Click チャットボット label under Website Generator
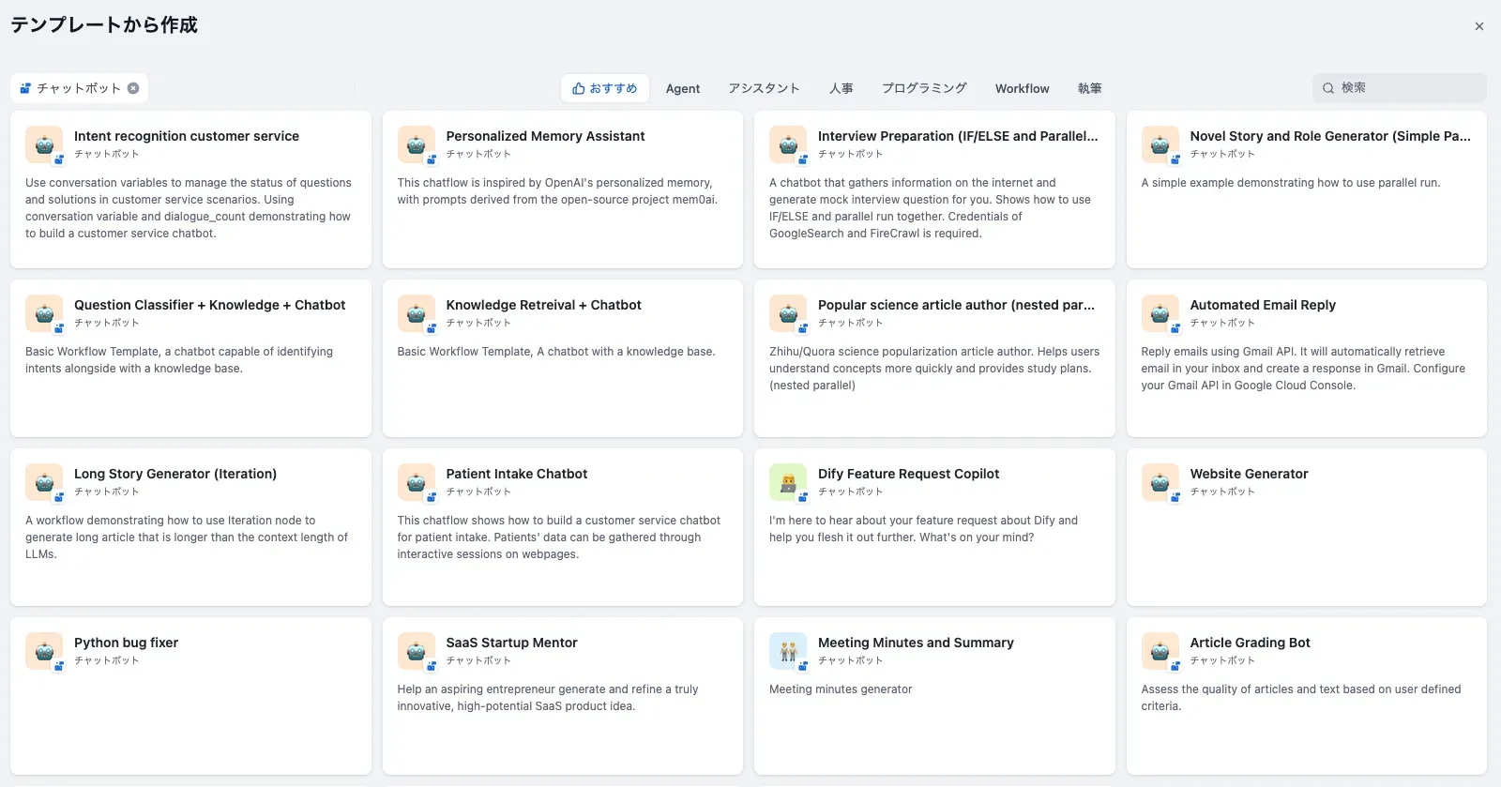The width and height of the screenshot is (1501, 787). (1222, 492)
